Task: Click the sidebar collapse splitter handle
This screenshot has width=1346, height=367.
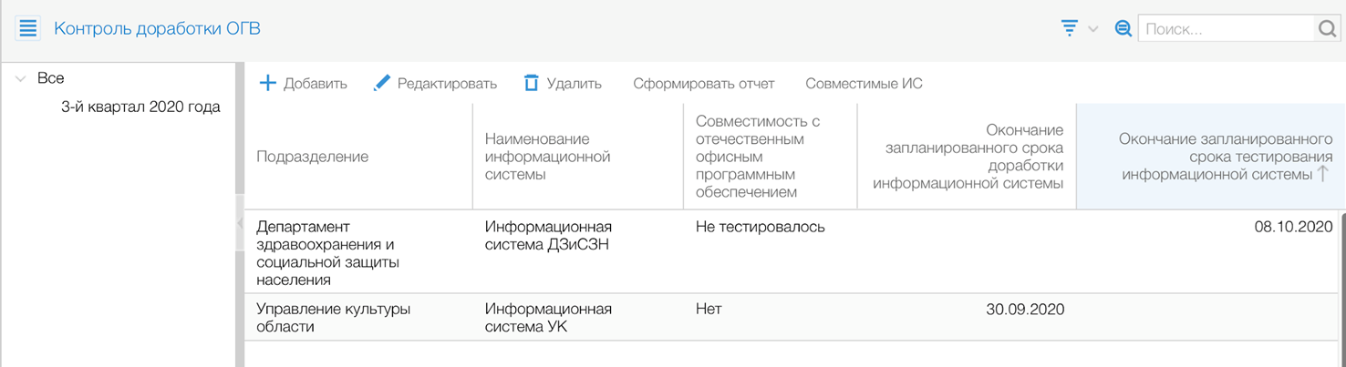Action: click(x=240, y=223)
